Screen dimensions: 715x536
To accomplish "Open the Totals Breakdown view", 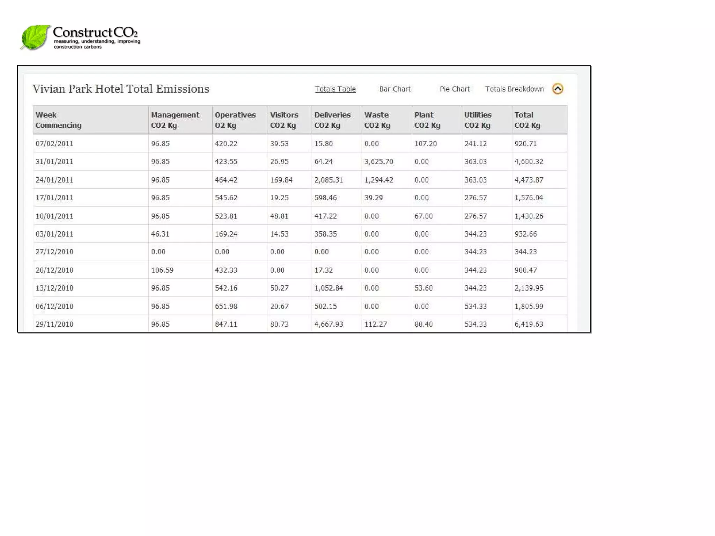I will (x=514, y=89).
